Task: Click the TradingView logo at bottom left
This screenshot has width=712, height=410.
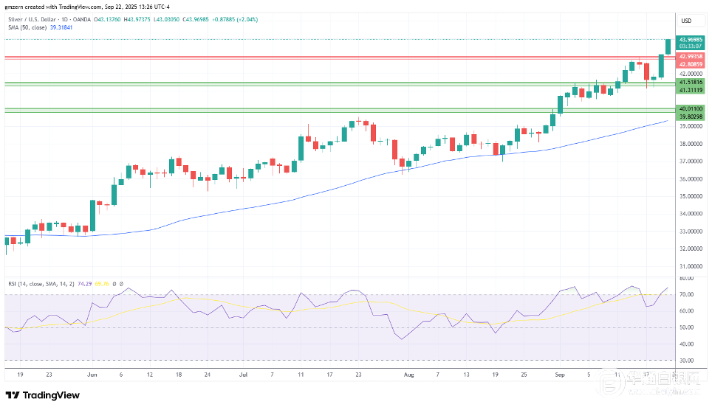Action: (x=42, y=395)
